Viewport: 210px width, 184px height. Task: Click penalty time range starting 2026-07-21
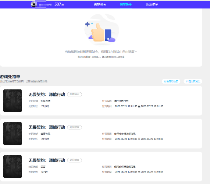click(139, 106)
